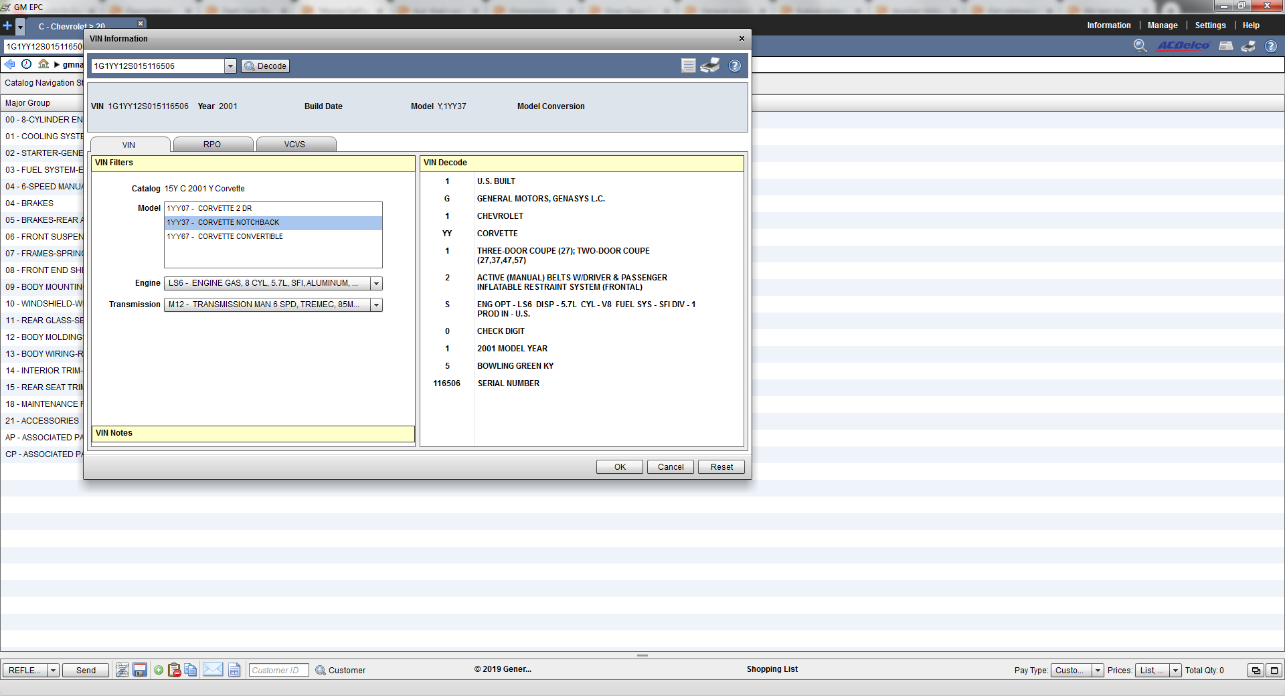Open the Pay Type dropdown
This screenshot has height=696, width=1285.
pos(1097,671)
